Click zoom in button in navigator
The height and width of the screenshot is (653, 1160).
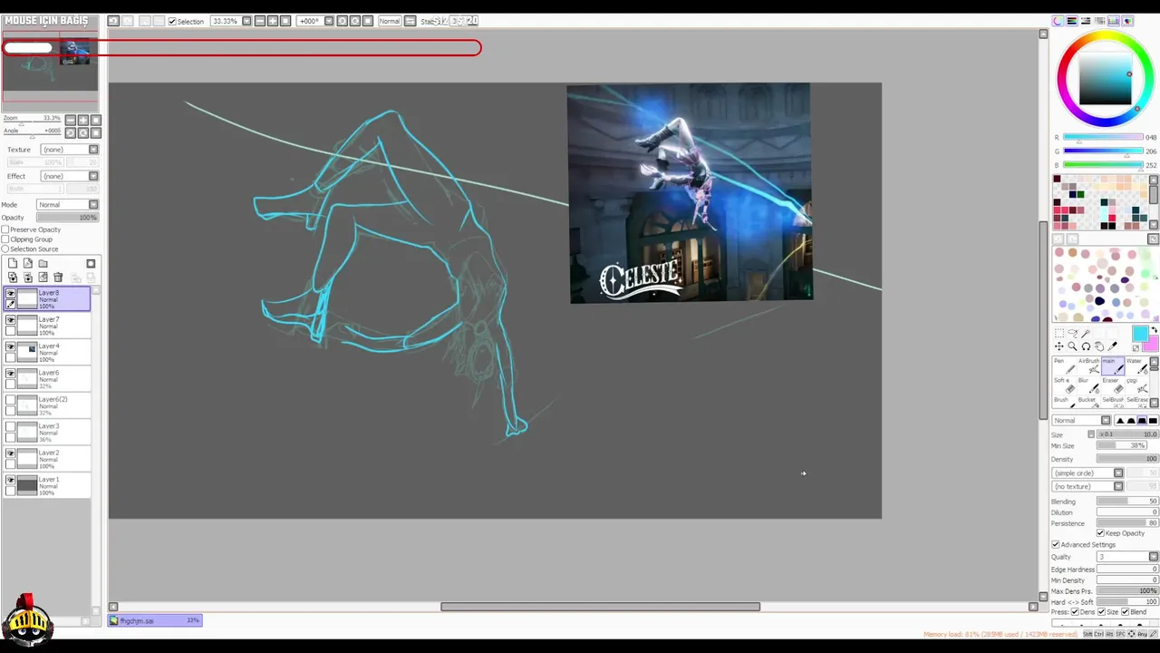tap(82, 120)
